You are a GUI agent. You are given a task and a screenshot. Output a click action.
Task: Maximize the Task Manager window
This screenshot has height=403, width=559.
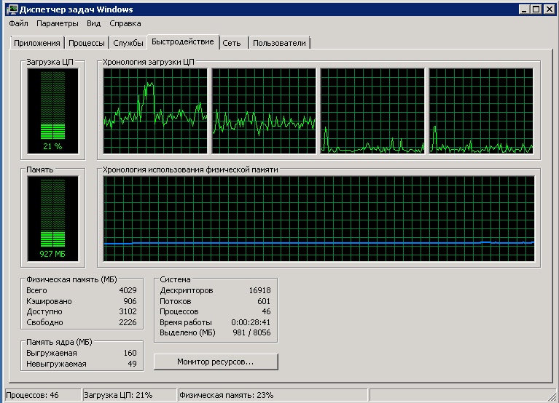point(536,9)
